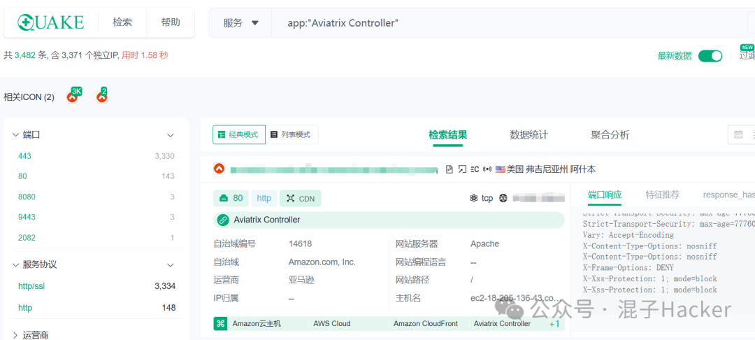Image resolution: width=755 pixels, height=340 pixels.
Task: Click the globe icon next to blurred IP
Action: point(503,198)
